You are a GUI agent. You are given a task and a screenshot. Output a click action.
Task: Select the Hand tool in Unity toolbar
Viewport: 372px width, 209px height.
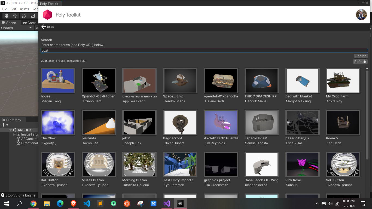(x=7, y=16)
